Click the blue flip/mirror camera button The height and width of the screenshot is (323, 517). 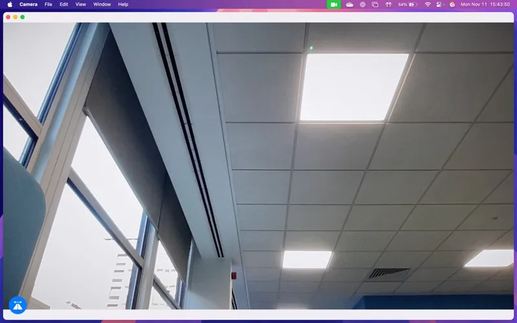[x=17, y=305]
